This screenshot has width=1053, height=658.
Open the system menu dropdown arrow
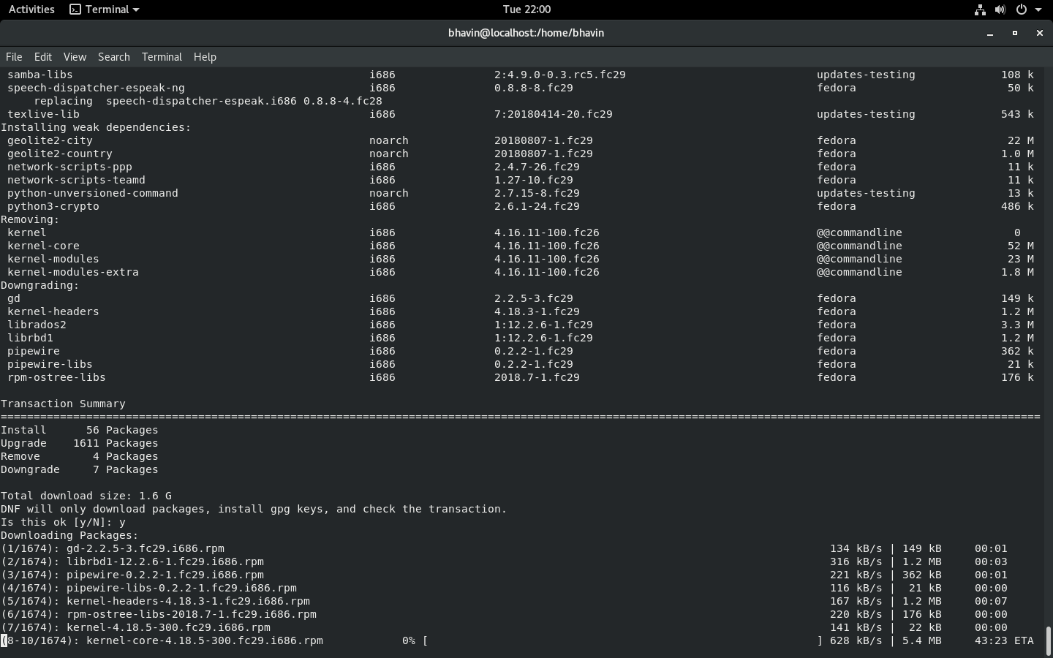click(x=1039, y=10)
